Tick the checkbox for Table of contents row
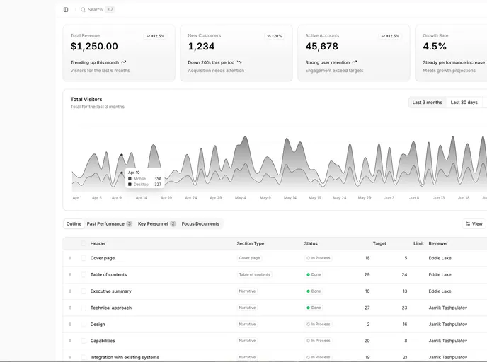 tap(84, 274)
